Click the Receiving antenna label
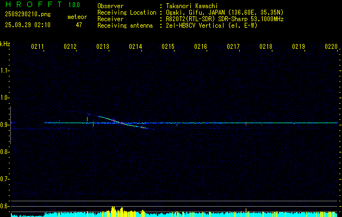 pyautogui.click(x=125, y=25)
